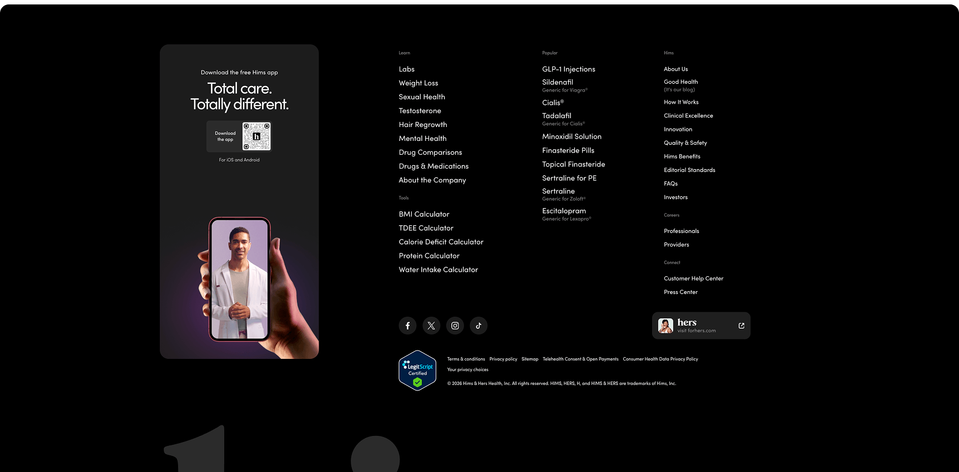Screen dimensions: 959x472
Task: Open Water Intake Calculator
Action: 438,270
